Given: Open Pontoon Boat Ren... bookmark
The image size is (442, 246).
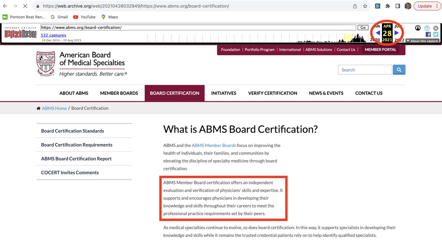Looking at the screenshot, I should 24,17.
